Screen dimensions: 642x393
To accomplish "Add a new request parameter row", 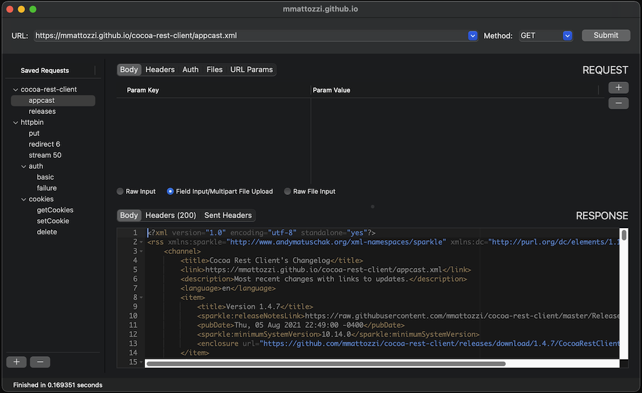I will (x=618, y=87).
